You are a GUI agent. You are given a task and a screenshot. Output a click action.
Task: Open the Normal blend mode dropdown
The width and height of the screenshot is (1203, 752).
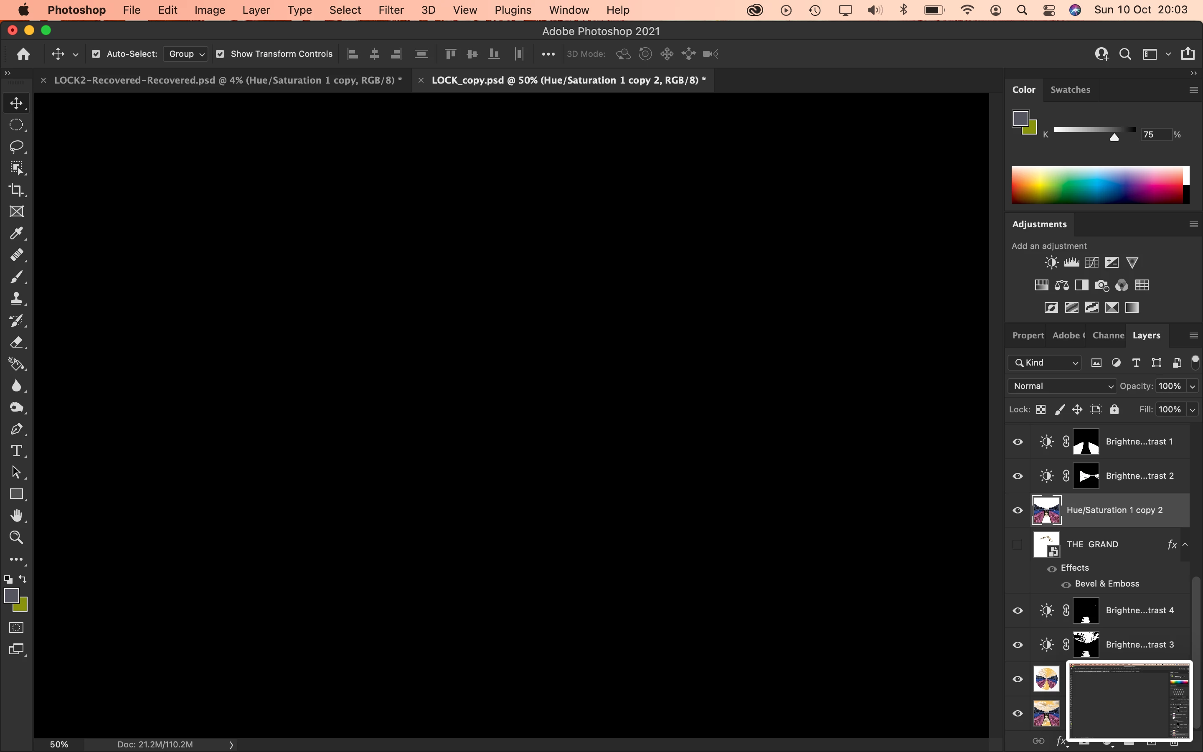[x=1062, y=386]
